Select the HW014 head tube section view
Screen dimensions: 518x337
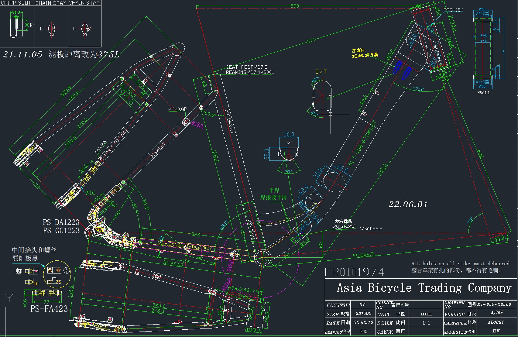click(483, 49)
